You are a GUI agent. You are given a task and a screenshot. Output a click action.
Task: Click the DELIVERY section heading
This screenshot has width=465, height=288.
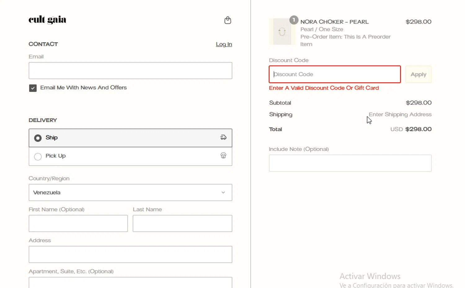[43, 120]
